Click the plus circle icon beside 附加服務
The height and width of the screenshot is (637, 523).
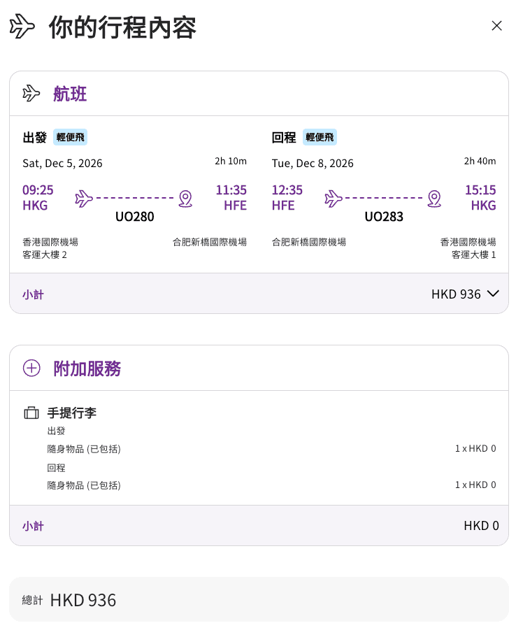31,368
